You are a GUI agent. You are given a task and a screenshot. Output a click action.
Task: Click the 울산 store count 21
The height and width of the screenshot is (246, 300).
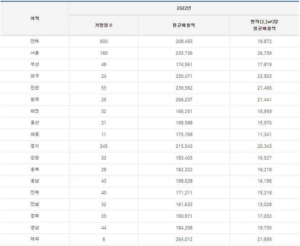pyautogui.click(x=103, y=123)
